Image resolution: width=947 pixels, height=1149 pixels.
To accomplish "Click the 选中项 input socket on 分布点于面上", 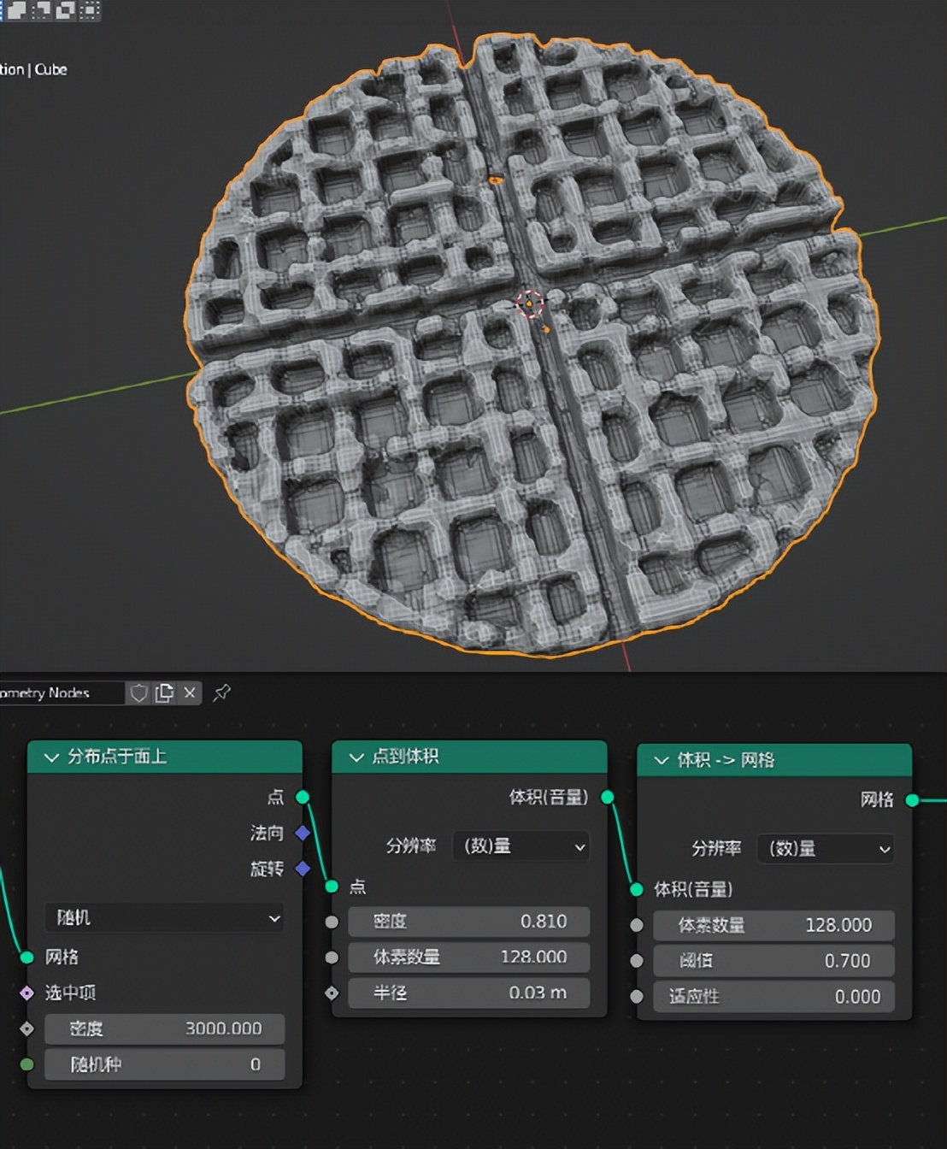I will (26, 993).
